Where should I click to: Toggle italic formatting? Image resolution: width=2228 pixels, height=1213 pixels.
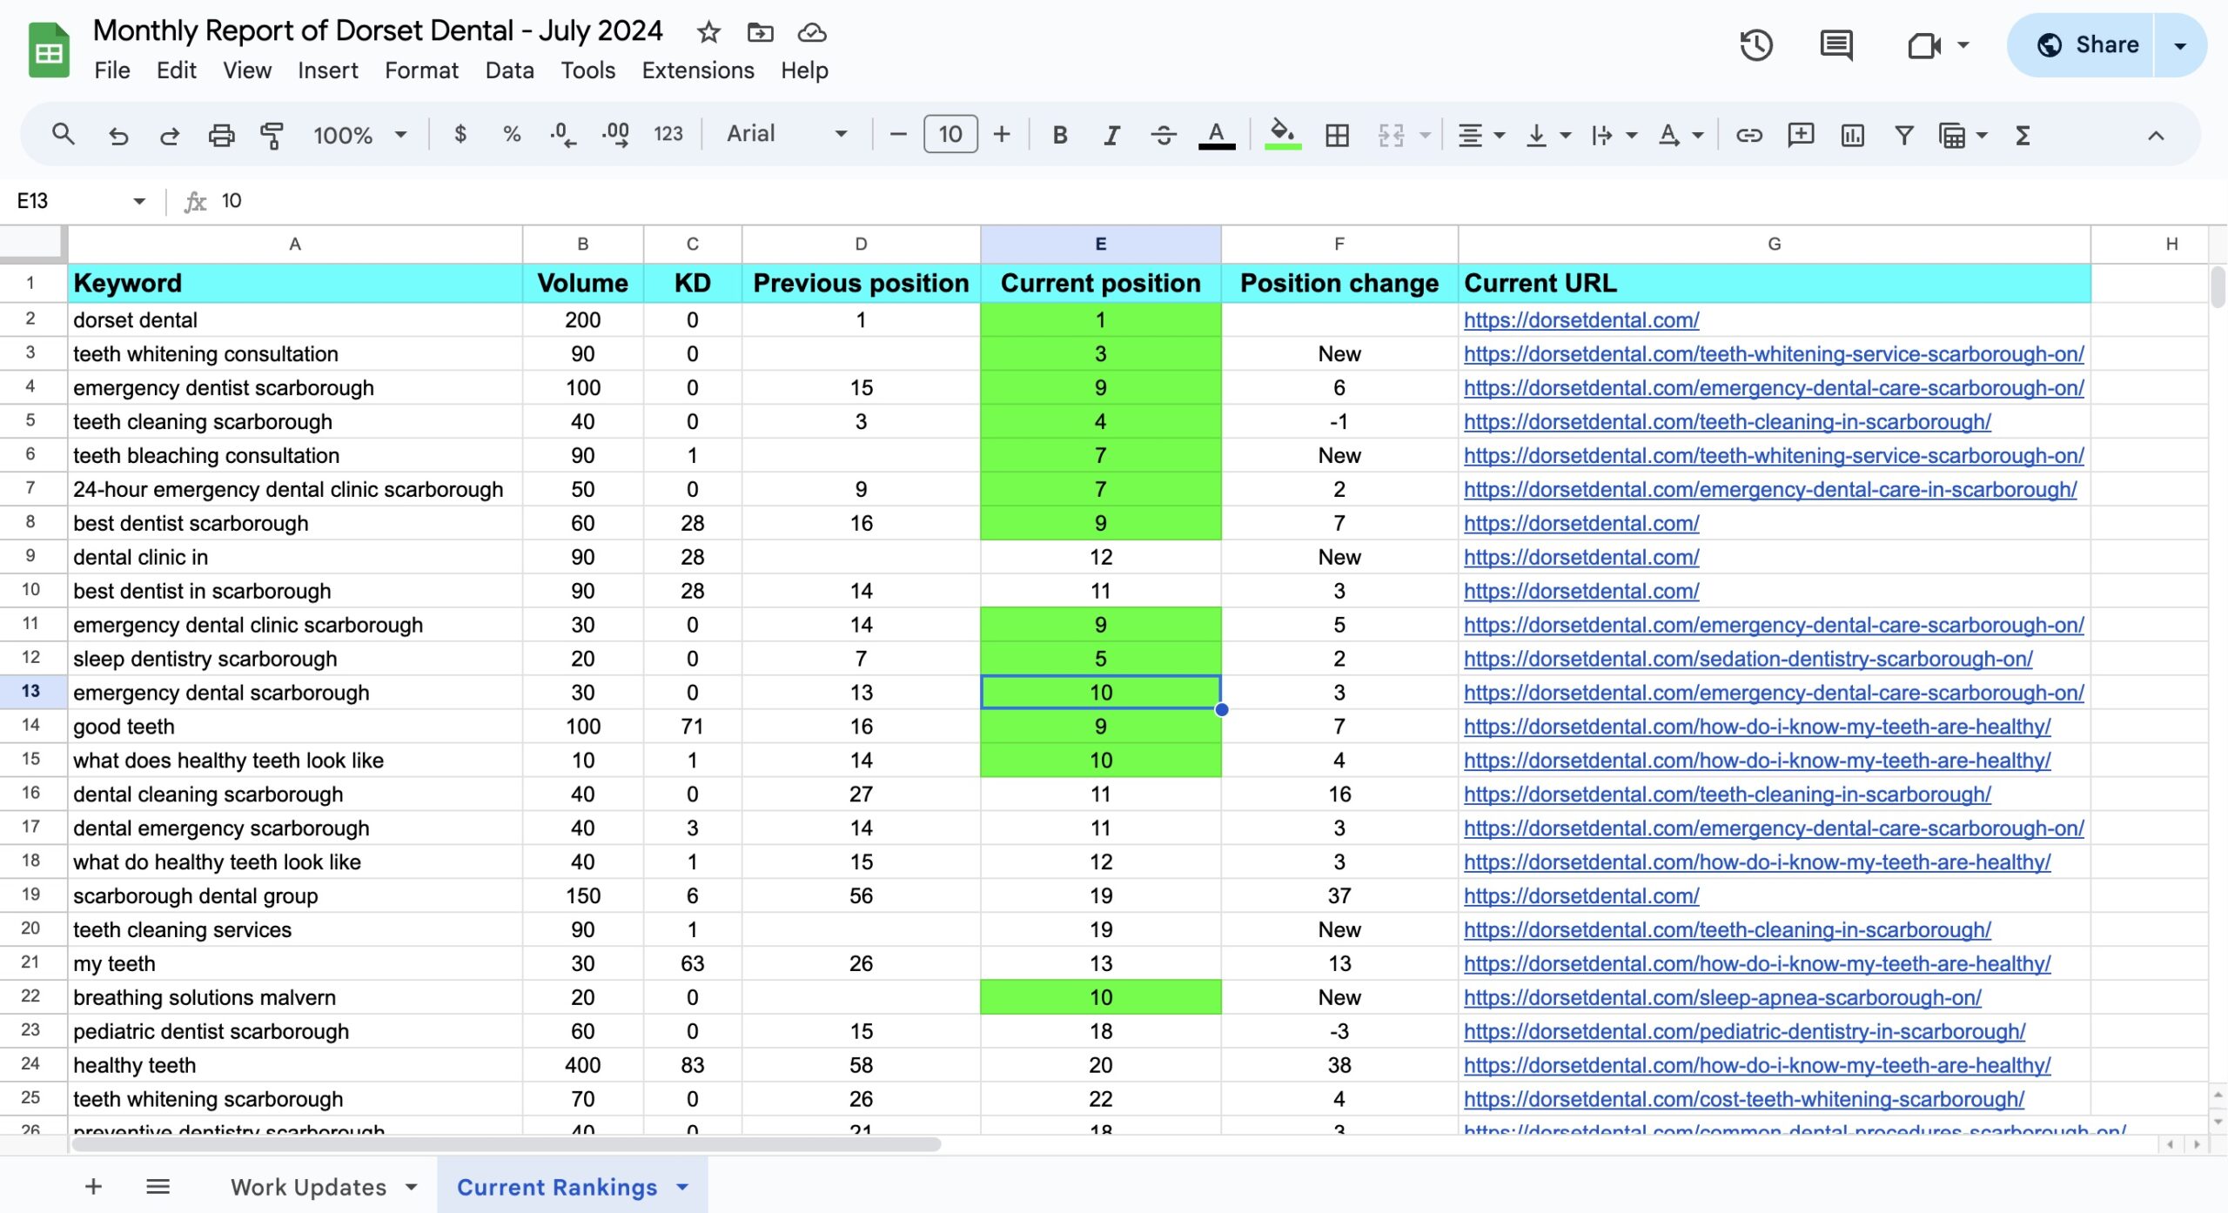(x=1111, y=135)
